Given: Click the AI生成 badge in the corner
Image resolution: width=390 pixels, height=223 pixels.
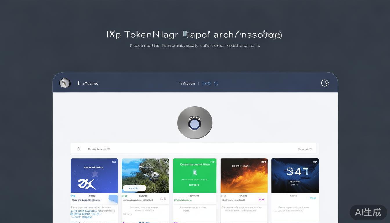Looking at the screenshot, I should pyautogui.click(x=368, y=212).
